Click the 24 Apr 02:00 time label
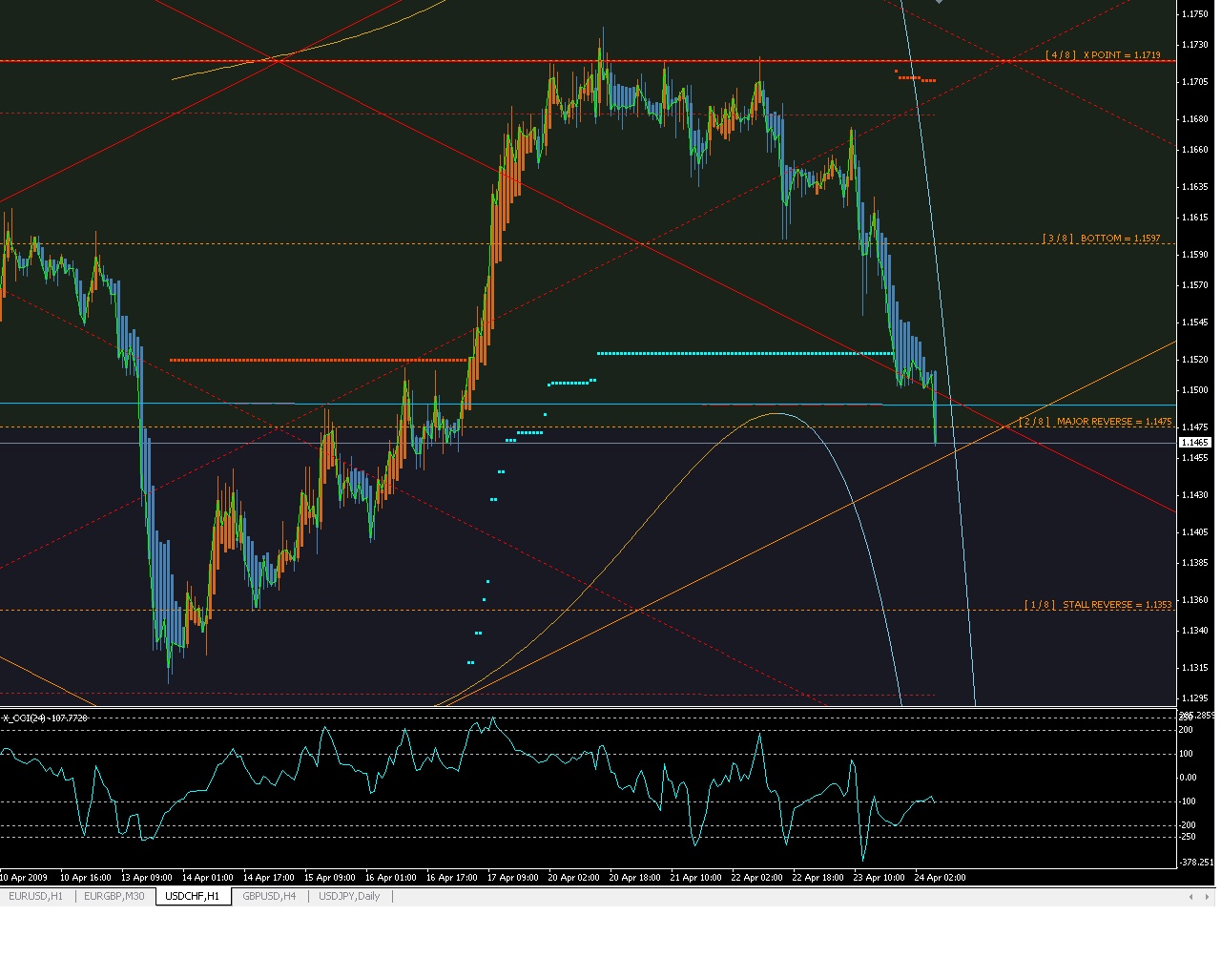This screenshot has width=1221, height=957. (x=940, y=877)
